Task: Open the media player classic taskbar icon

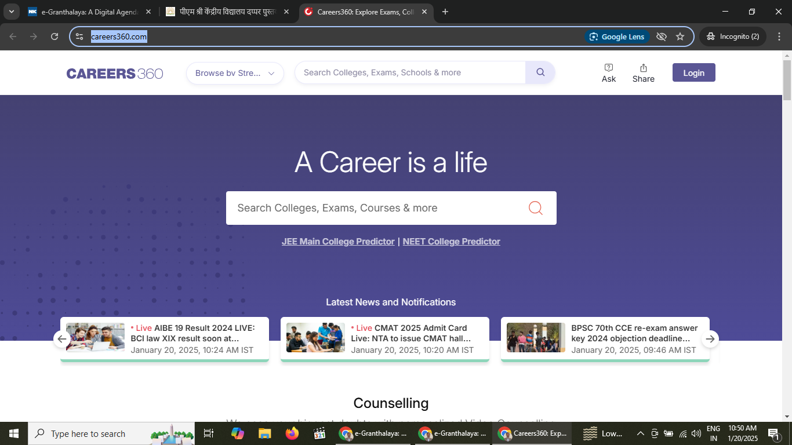Action: 319,433
